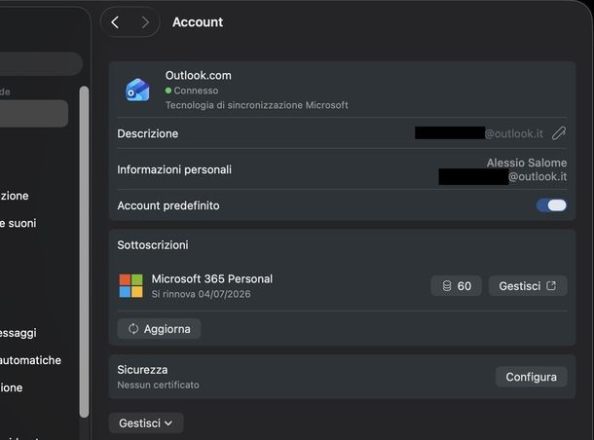Click the Aggiorna refresh button
594x440 pixels.
tap(159, 329)
